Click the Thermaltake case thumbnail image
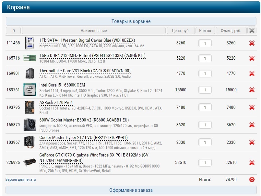This screenshot has width=261, height=196. tap(30, 74)
